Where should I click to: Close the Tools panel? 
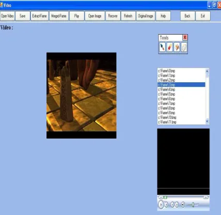click(185, 37)
